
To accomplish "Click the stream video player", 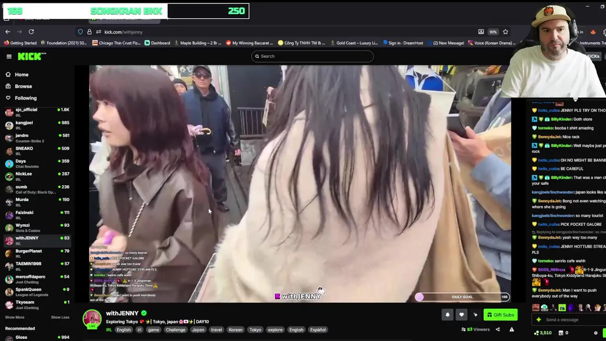I will [300, 184].
